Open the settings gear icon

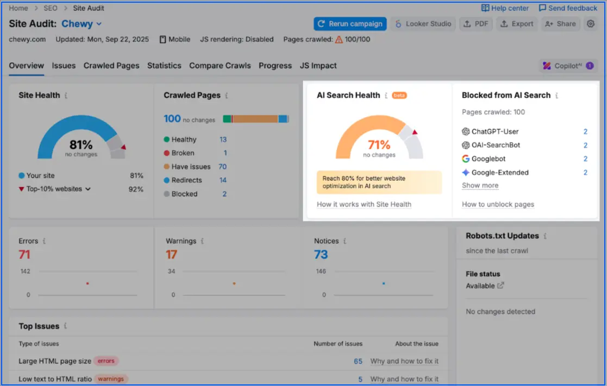[x=590, y=23]
